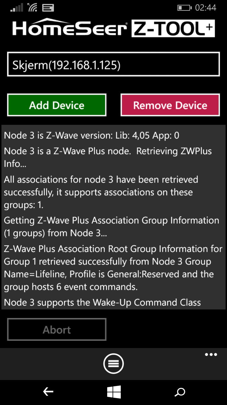Tap the battery status icon

[184, 8]
